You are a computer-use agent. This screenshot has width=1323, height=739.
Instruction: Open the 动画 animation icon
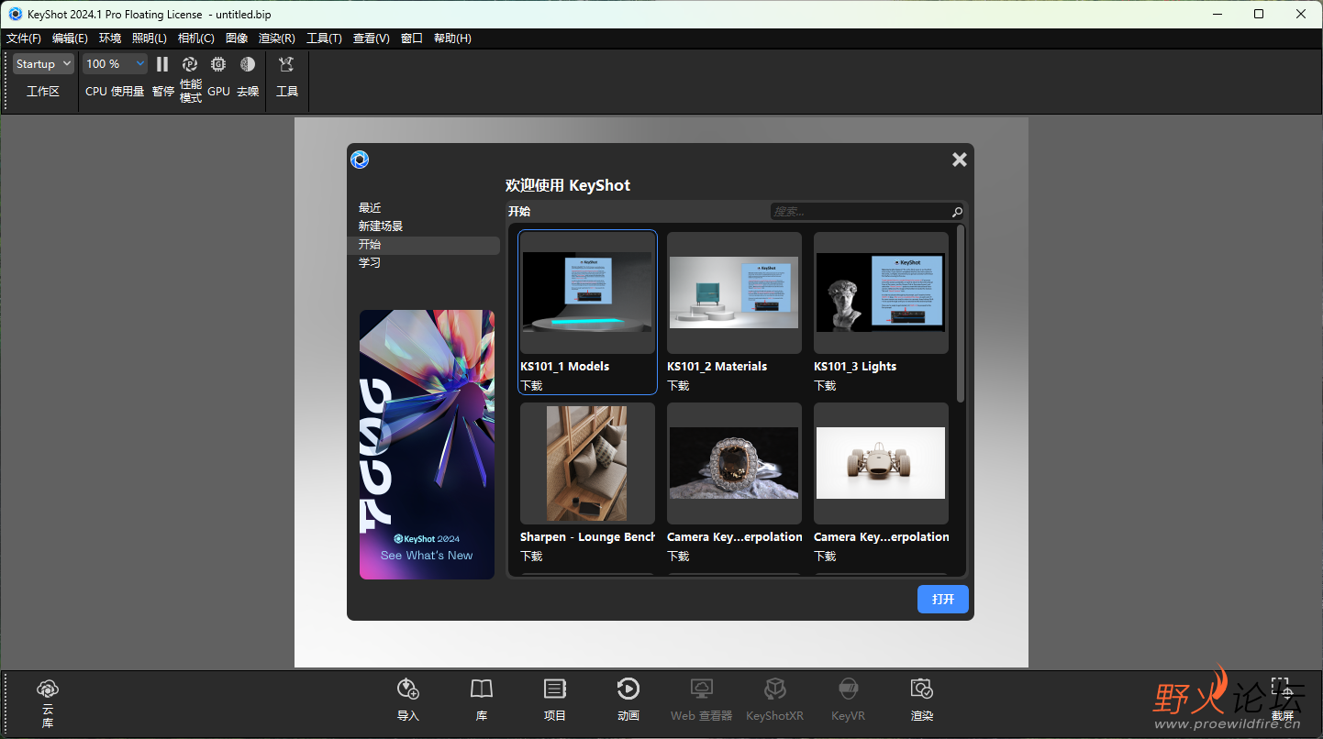click(628, 689)
